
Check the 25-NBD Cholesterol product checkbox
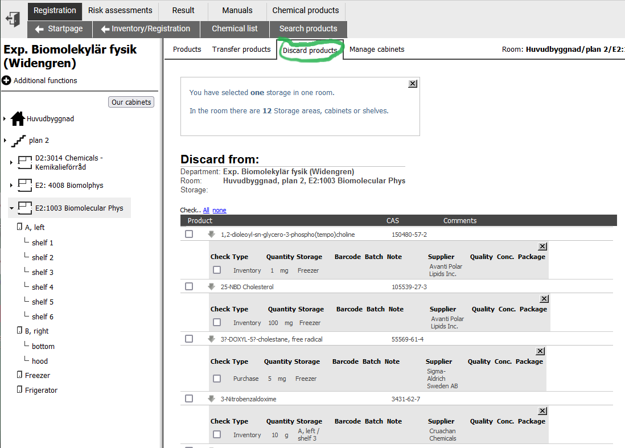pyautogui.click(x=189, y=286)
